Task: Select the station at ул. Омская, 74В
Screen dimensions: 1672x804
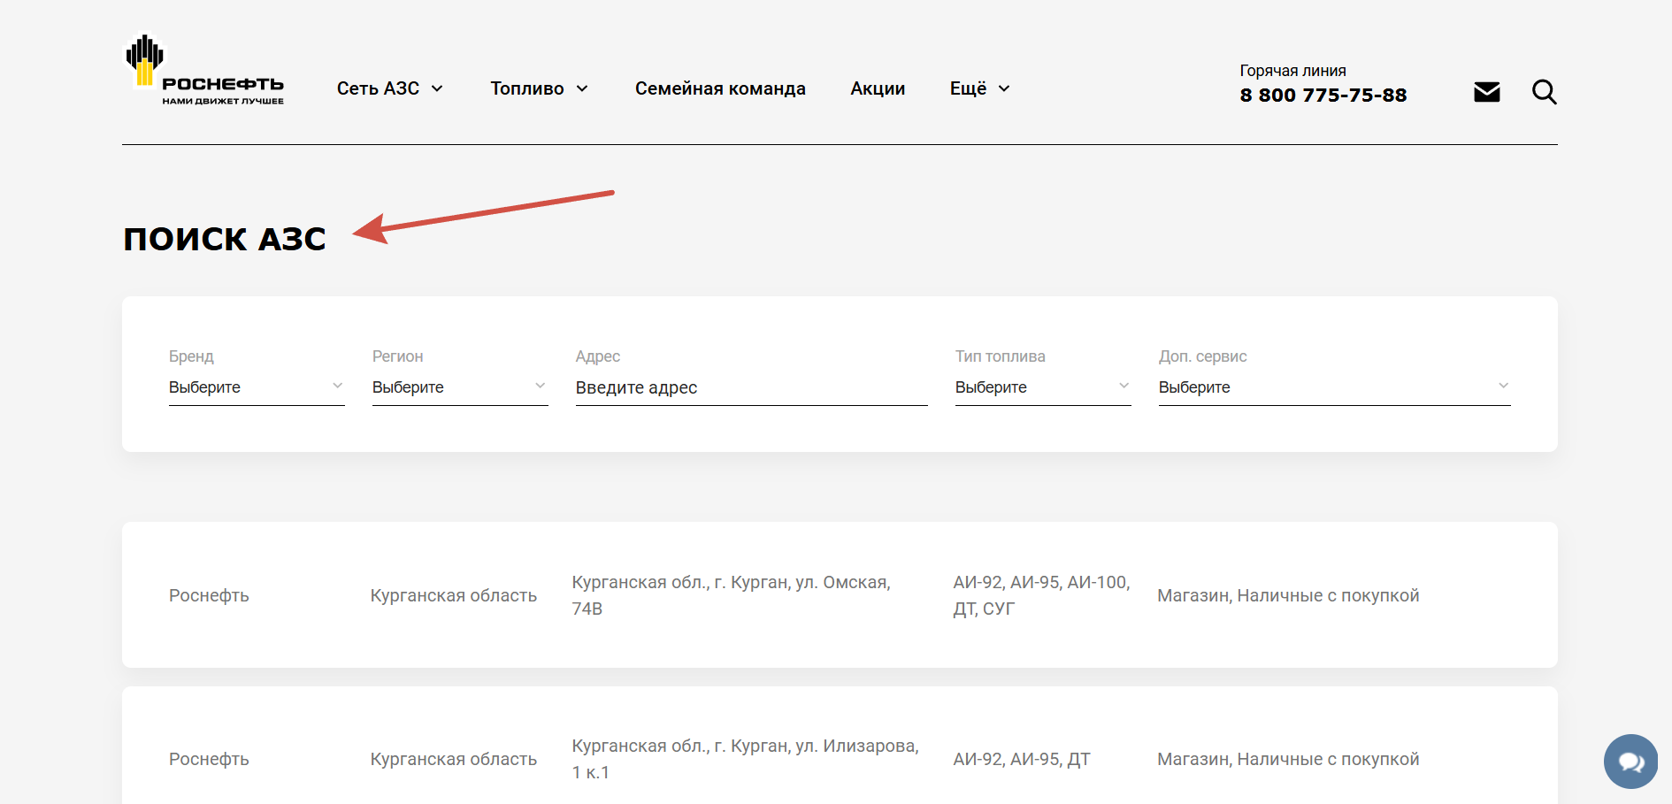Action: 840,594
